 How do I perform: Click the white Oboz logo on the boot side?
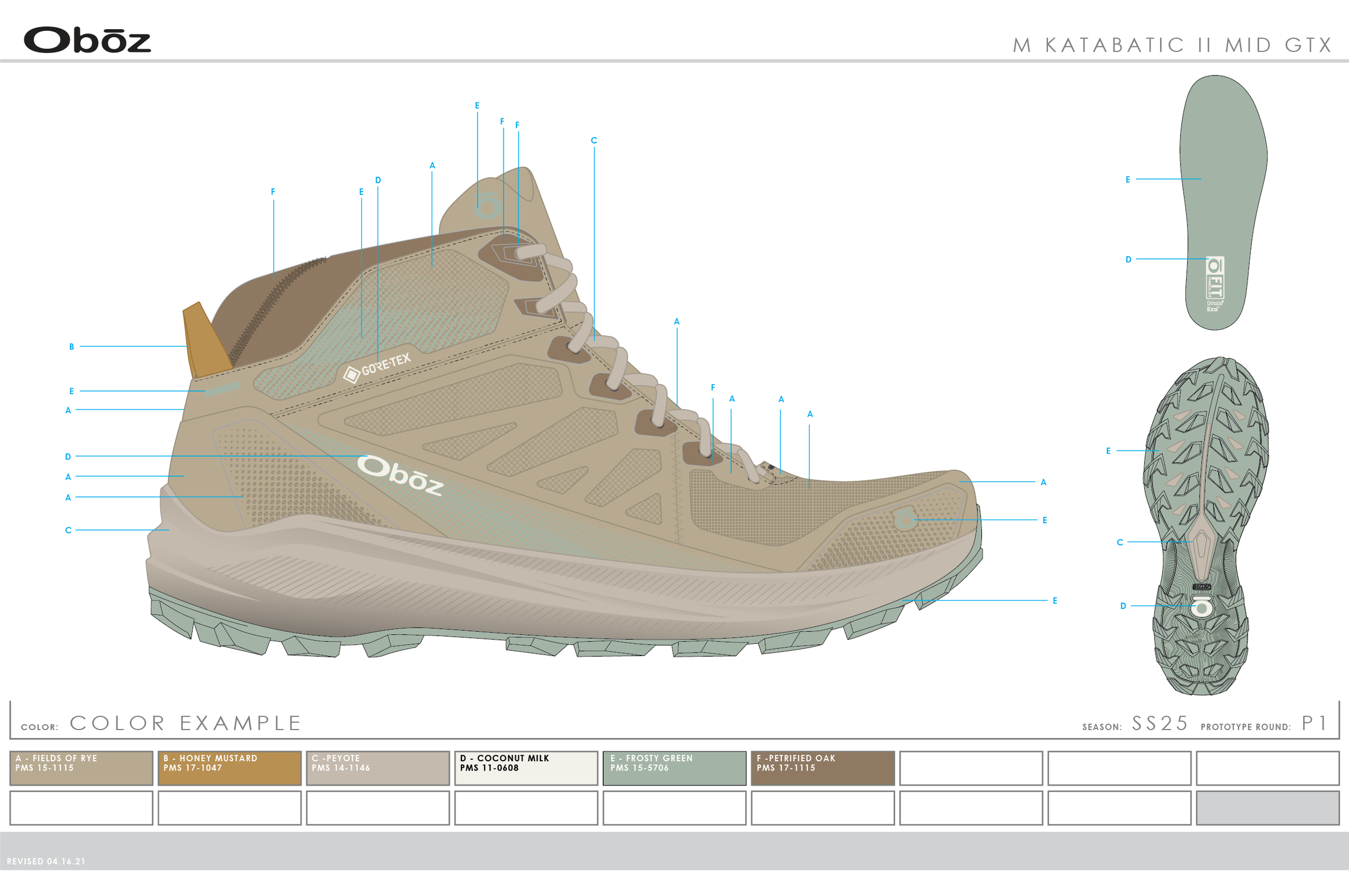click(x=400, y=475)
